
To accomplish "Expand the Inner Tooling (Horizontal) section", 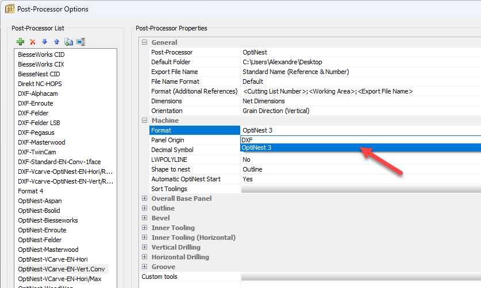I will point(144,238).
